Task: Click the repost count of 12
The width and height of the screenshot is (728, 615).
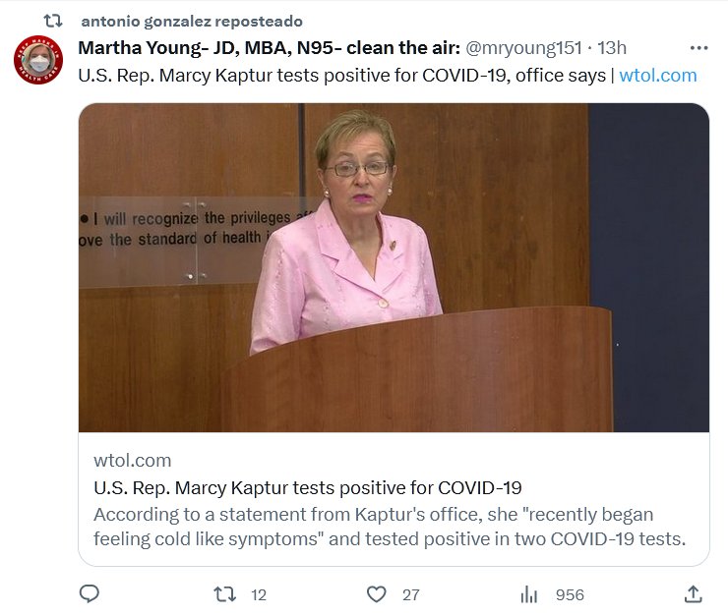Action: (x=259, y=595)
